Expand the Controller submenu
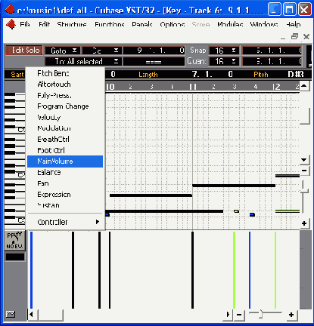314x326 pixels. (x=65, y=222)
